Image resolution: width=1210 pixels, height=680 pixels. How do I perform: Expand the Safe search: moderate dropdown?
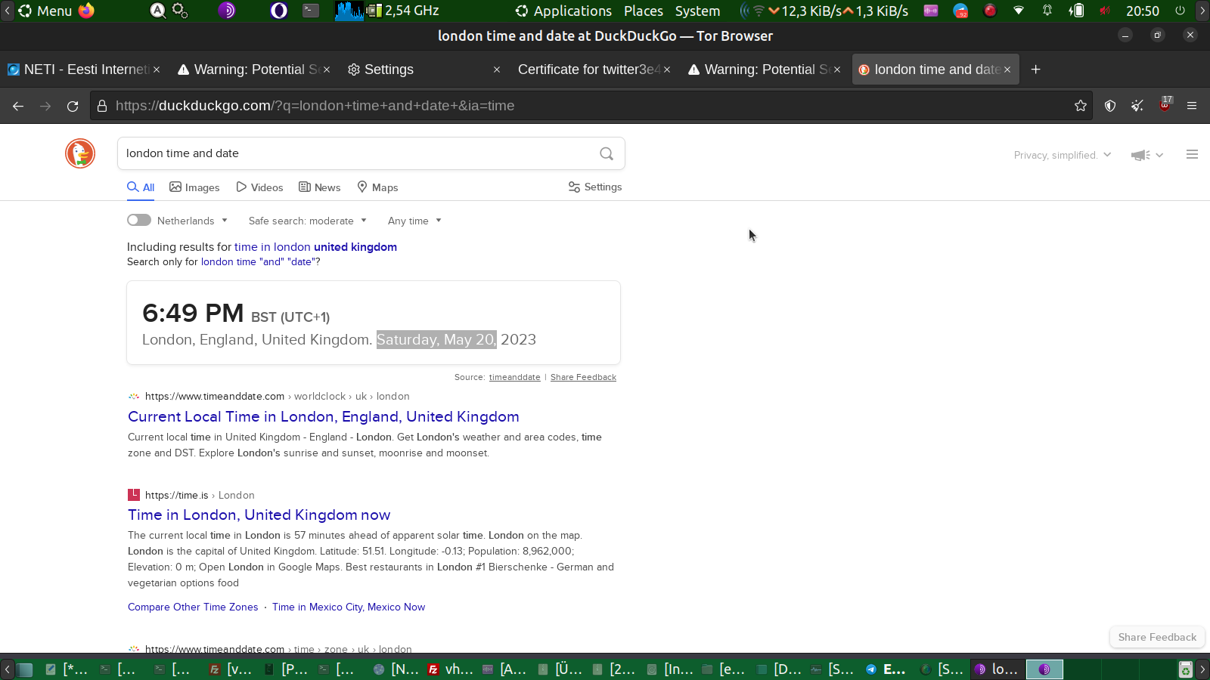coord(307,221)
